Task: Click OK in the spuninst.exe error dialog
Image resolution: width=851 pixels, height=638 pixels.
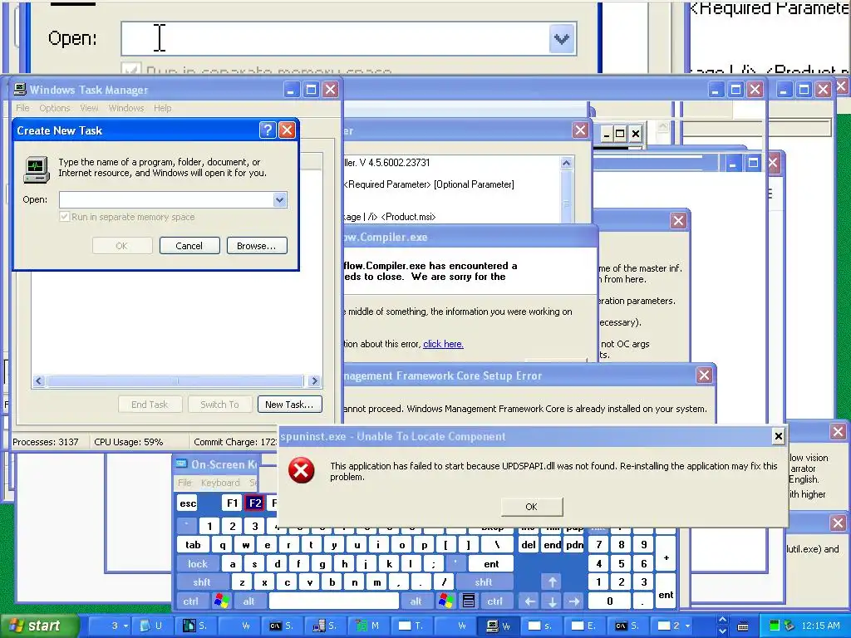Action: (531, 507)
